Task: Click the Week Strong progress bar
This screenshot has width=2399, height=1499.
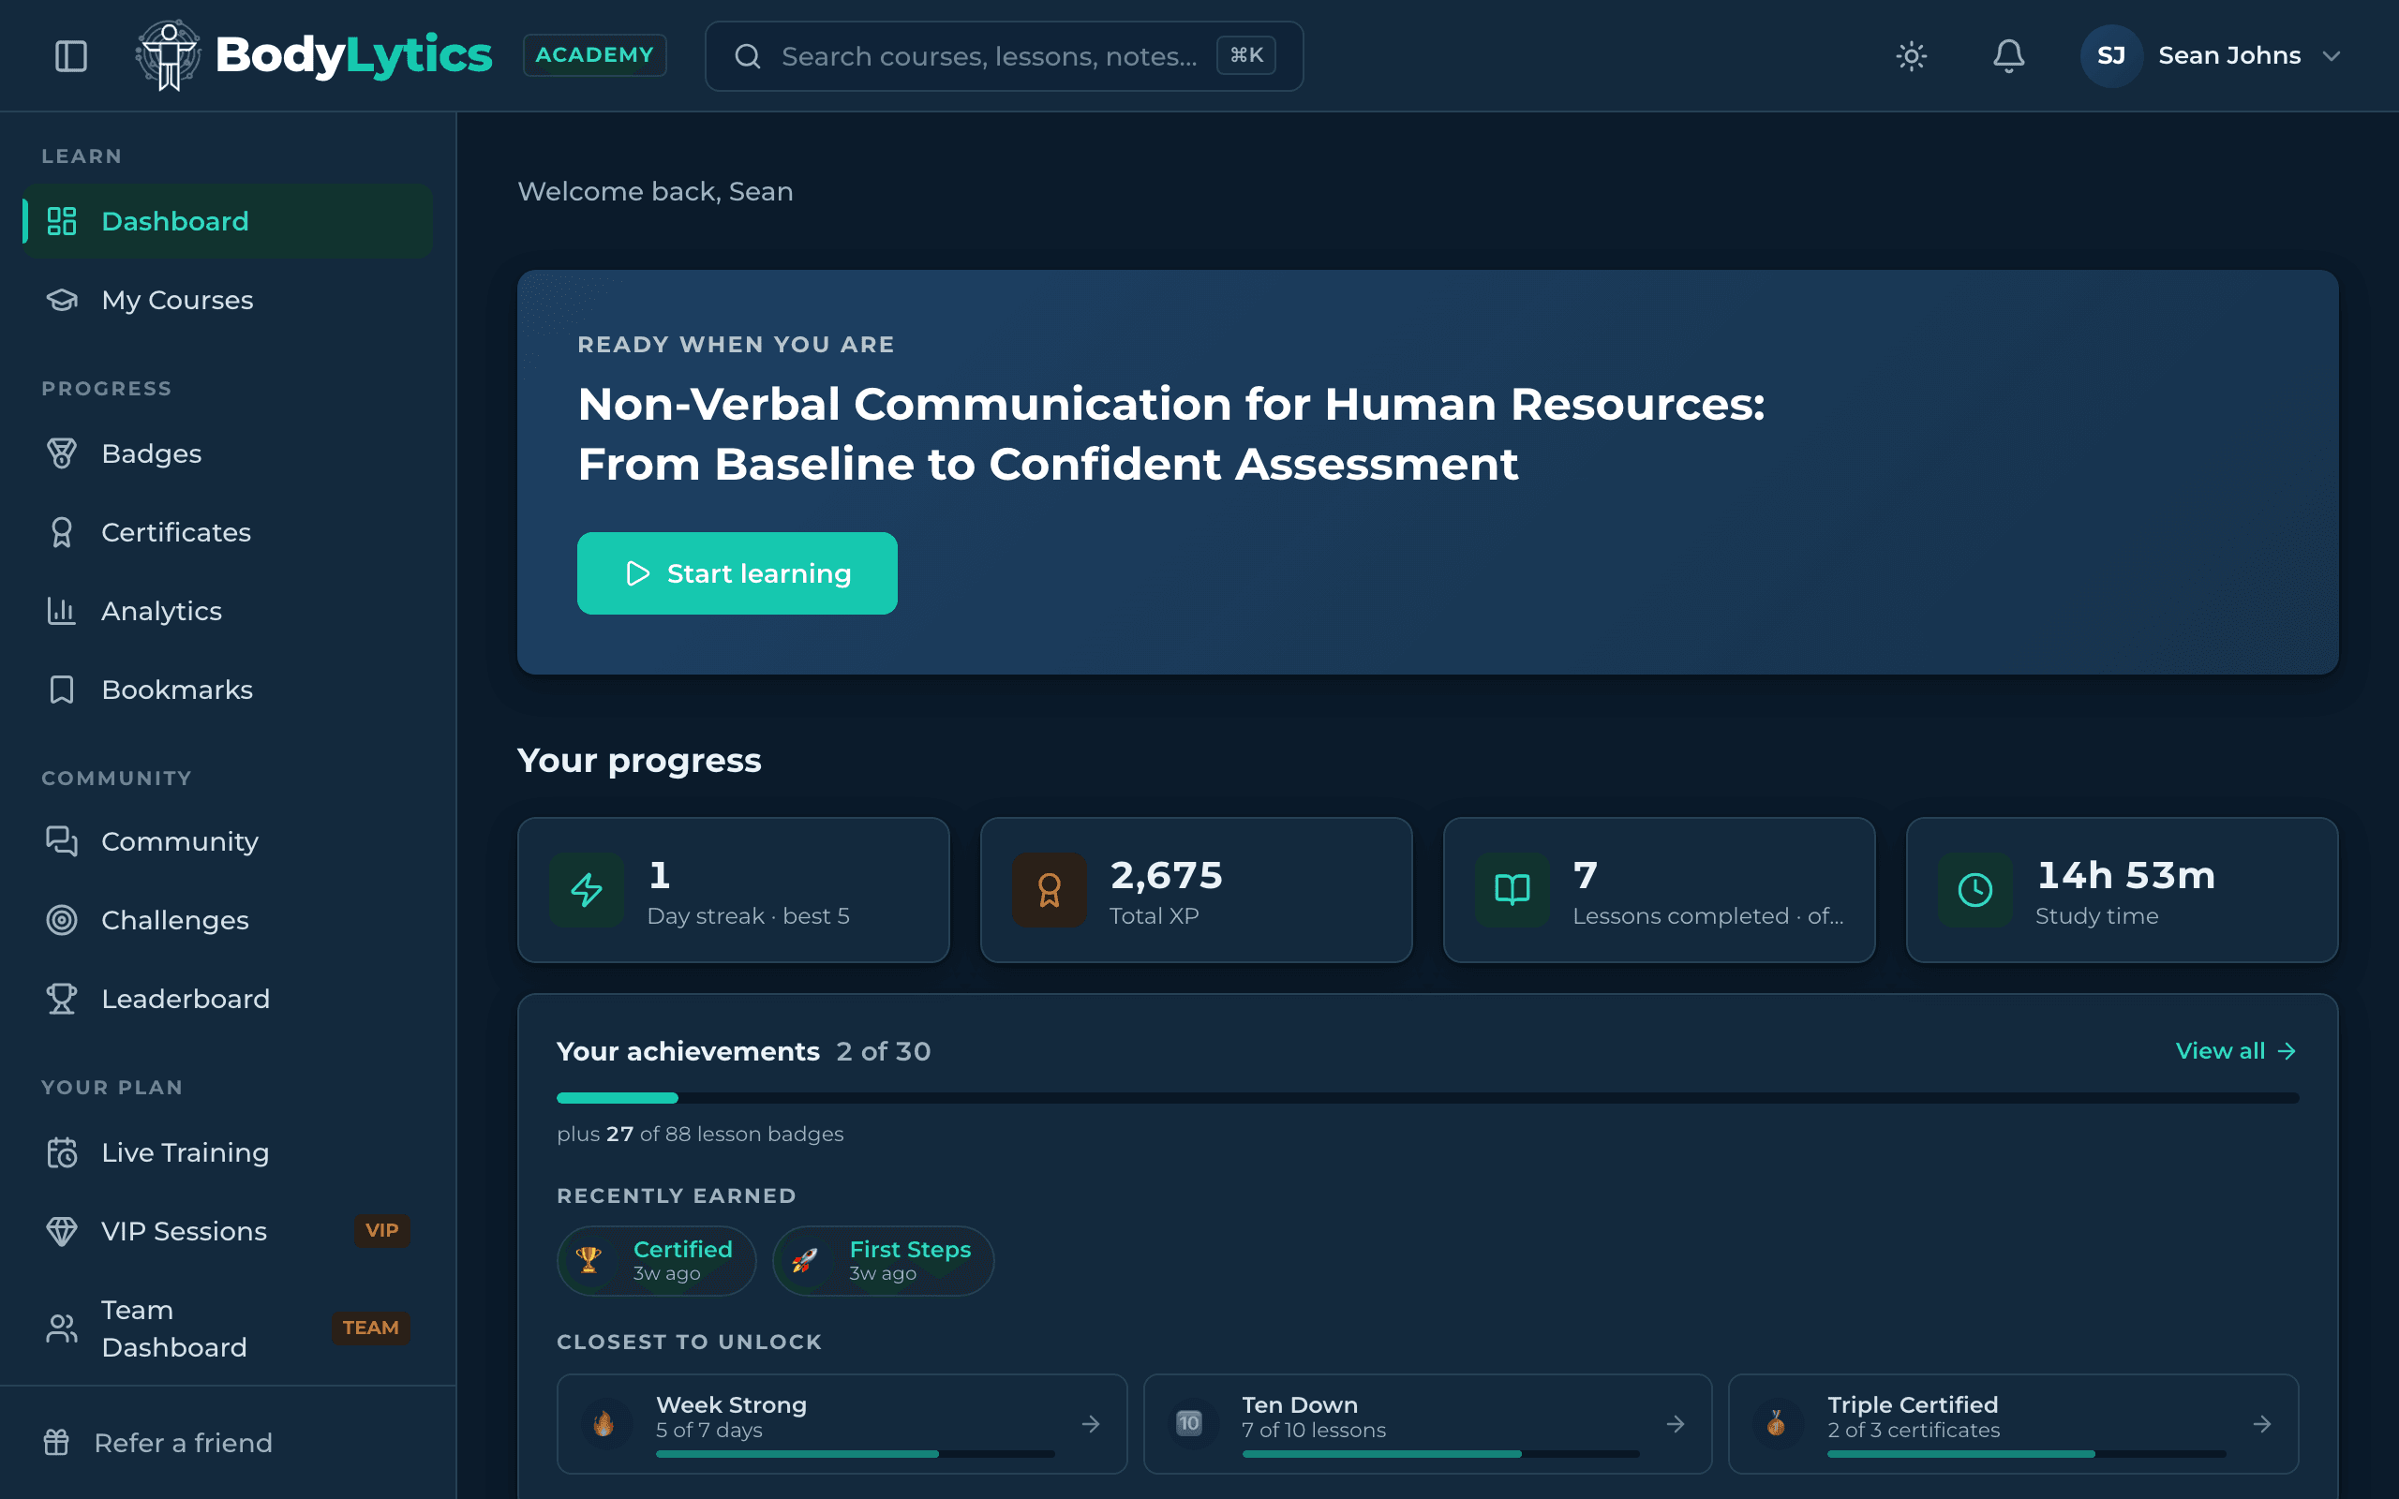Action: point(855,1453)
